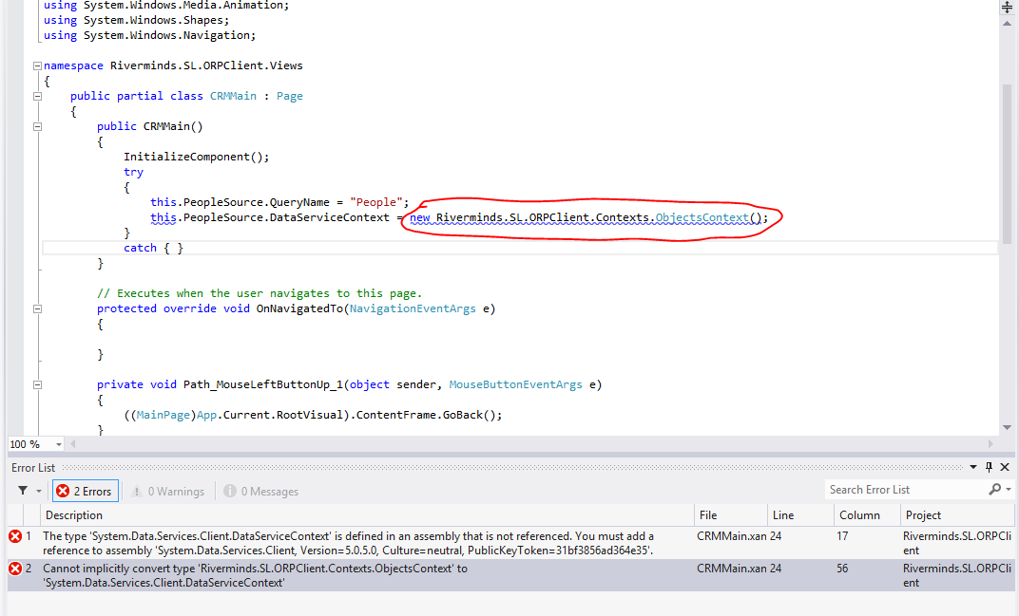Sort errors by Line column header
The width and height of the screenshot is (1019, 616).
click(800, 514)
